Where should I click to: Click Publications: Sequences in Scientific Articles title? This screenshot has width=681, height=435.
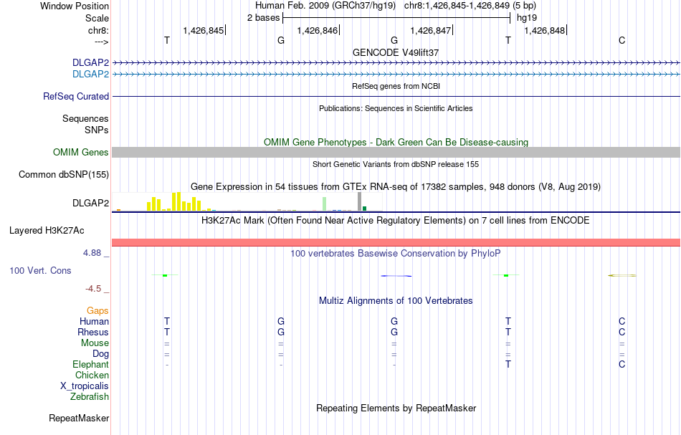396,108
